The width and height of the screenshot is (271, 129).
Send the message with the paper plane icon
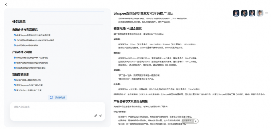(100, 116)
